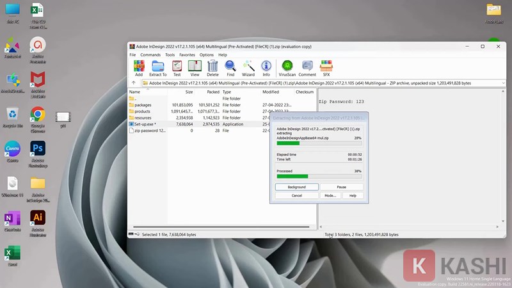Image resolution: width=512 pixels, height=288 pixels.
Task: Select the Canva desktop icon
Action: (13, 152)
